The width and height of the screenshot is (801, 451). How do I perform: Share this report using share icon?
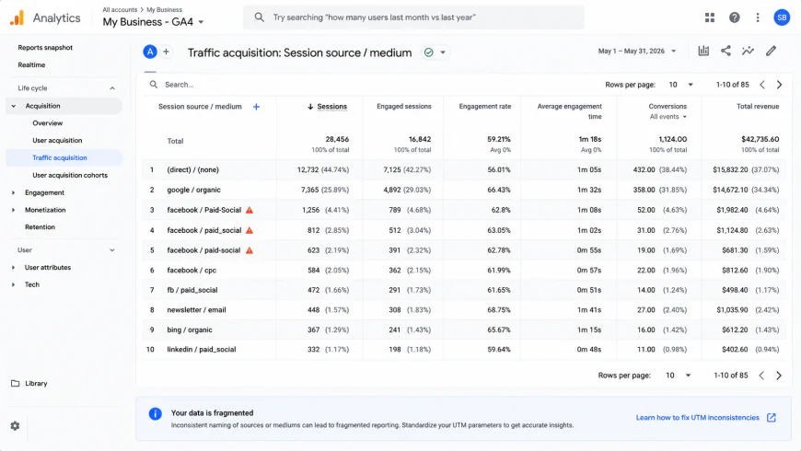(726, 51)
